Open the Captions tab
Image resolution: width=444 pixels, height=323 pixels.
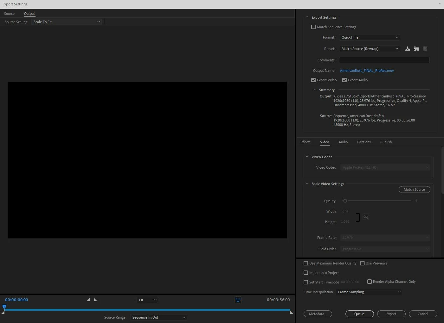[364, 142]
